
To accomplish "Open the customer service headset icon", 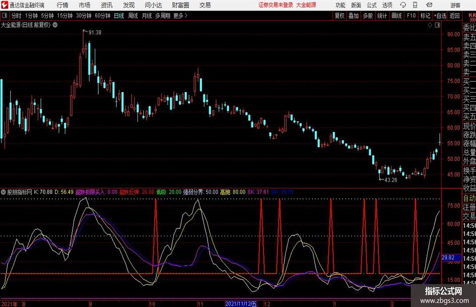I will click(x=403, y=5).
